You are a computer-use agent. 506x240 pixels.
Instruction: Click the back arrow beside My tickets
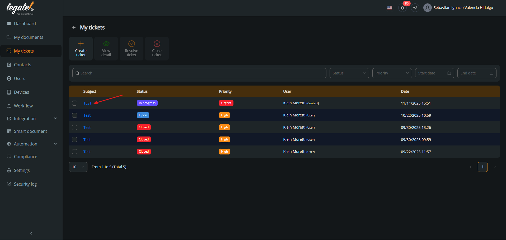tap(74, 27)
